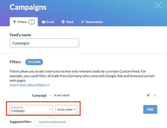The image size is (167, 128).
Task: Remove the Campaign filter with X icon
Action: [x=155, y=96]
